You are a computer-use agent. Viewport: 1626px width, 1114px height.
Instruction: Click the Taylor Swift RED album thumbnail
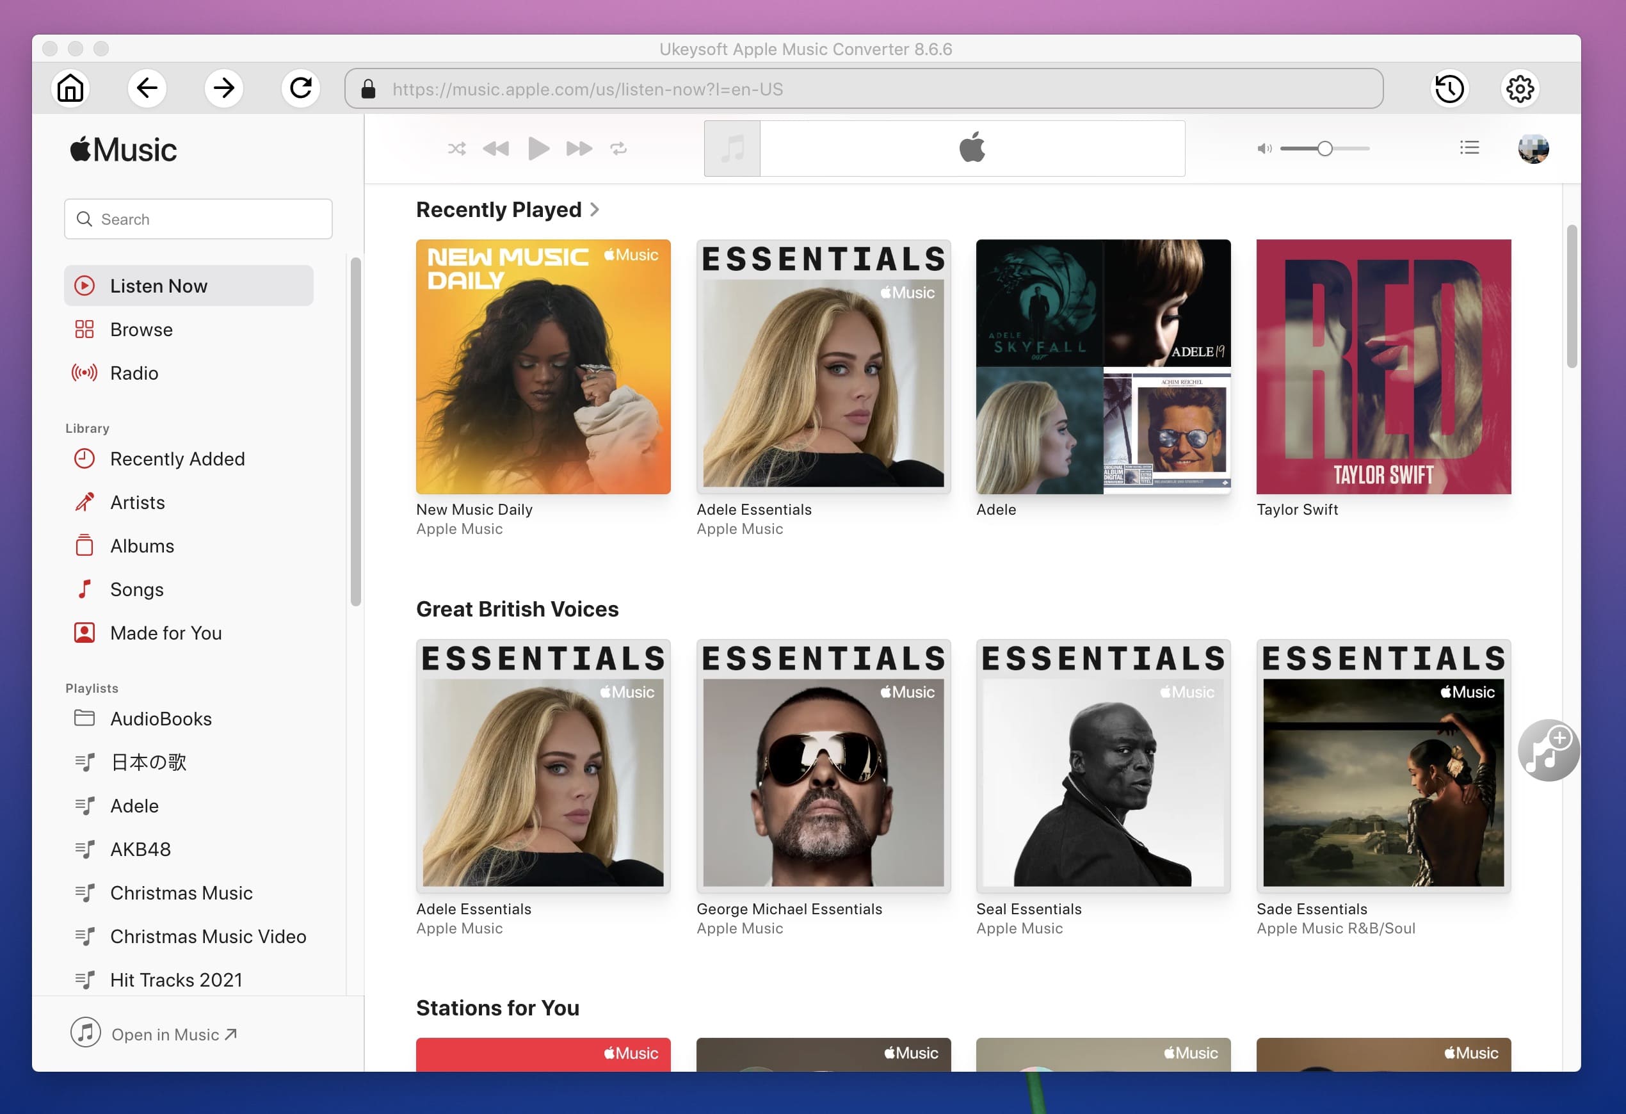(x=1383, y=367)
